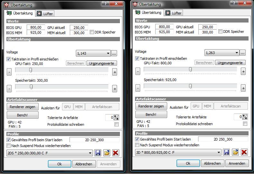The image size is (254, 174).
Task: Enable Protokolldatei schreiben in left window
Action: point(116,124)
